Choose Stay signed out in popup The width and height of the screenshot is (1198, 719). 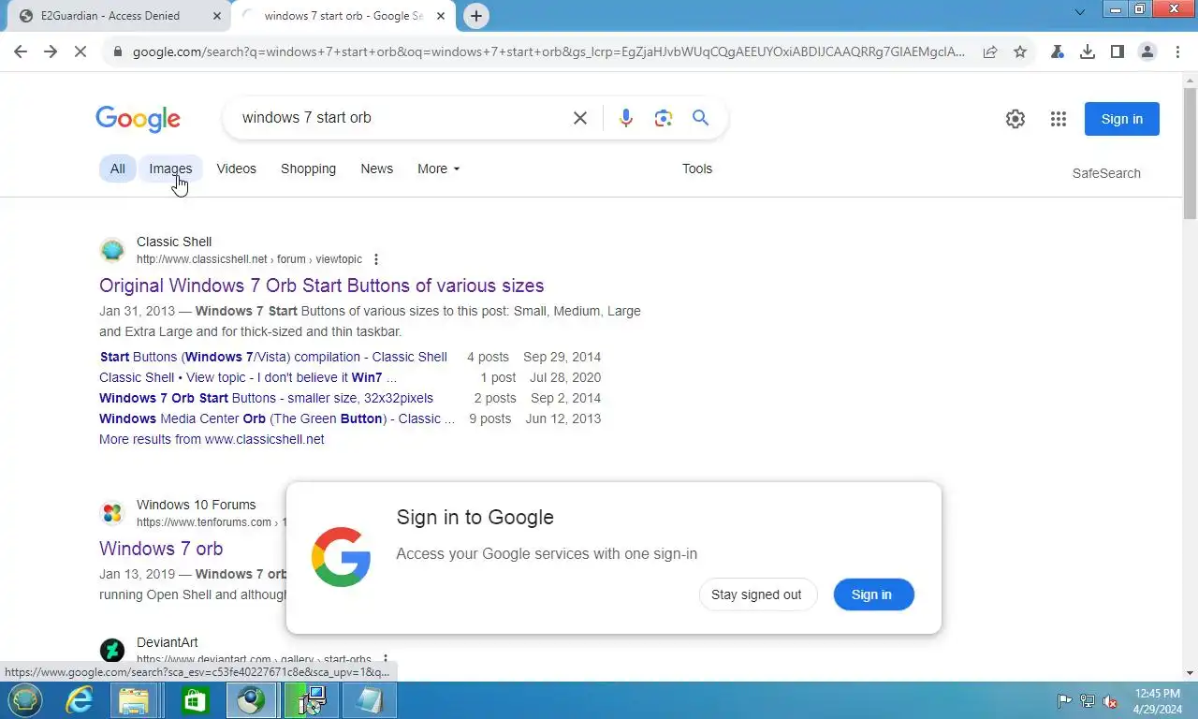pyautogui.click(x=756, y=594)
